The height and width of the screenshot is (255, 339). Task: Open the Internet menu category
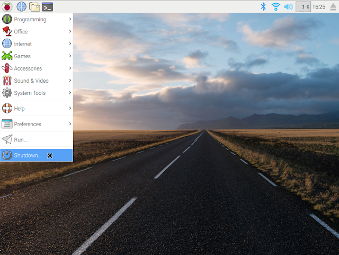click(37, 43)
